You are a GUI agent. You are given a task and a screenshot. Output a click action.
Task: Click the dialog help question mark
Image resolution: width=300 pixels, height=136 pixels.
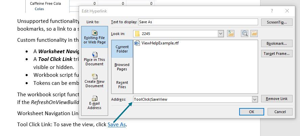(x=272, y=11)
